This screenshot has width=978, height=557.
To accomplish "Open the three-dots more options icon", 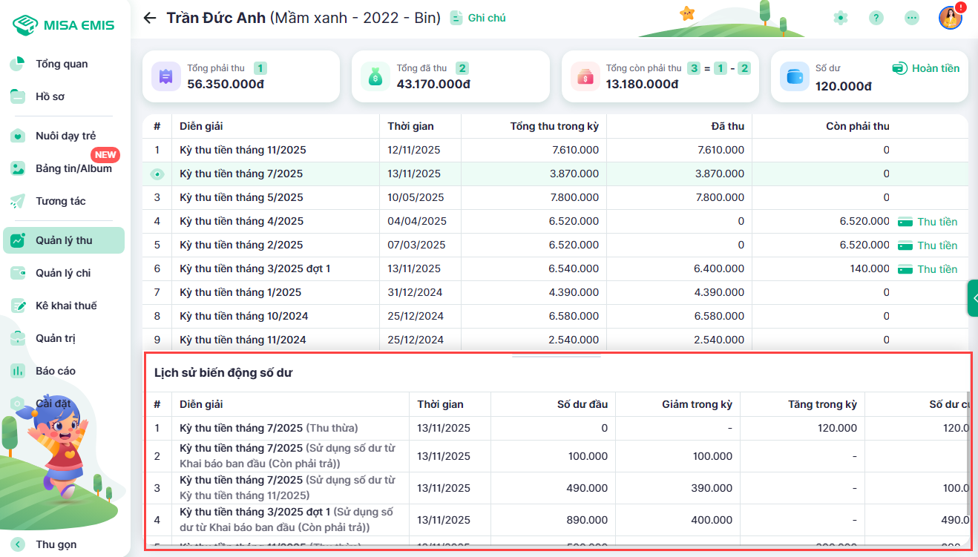I will [912, 18].
